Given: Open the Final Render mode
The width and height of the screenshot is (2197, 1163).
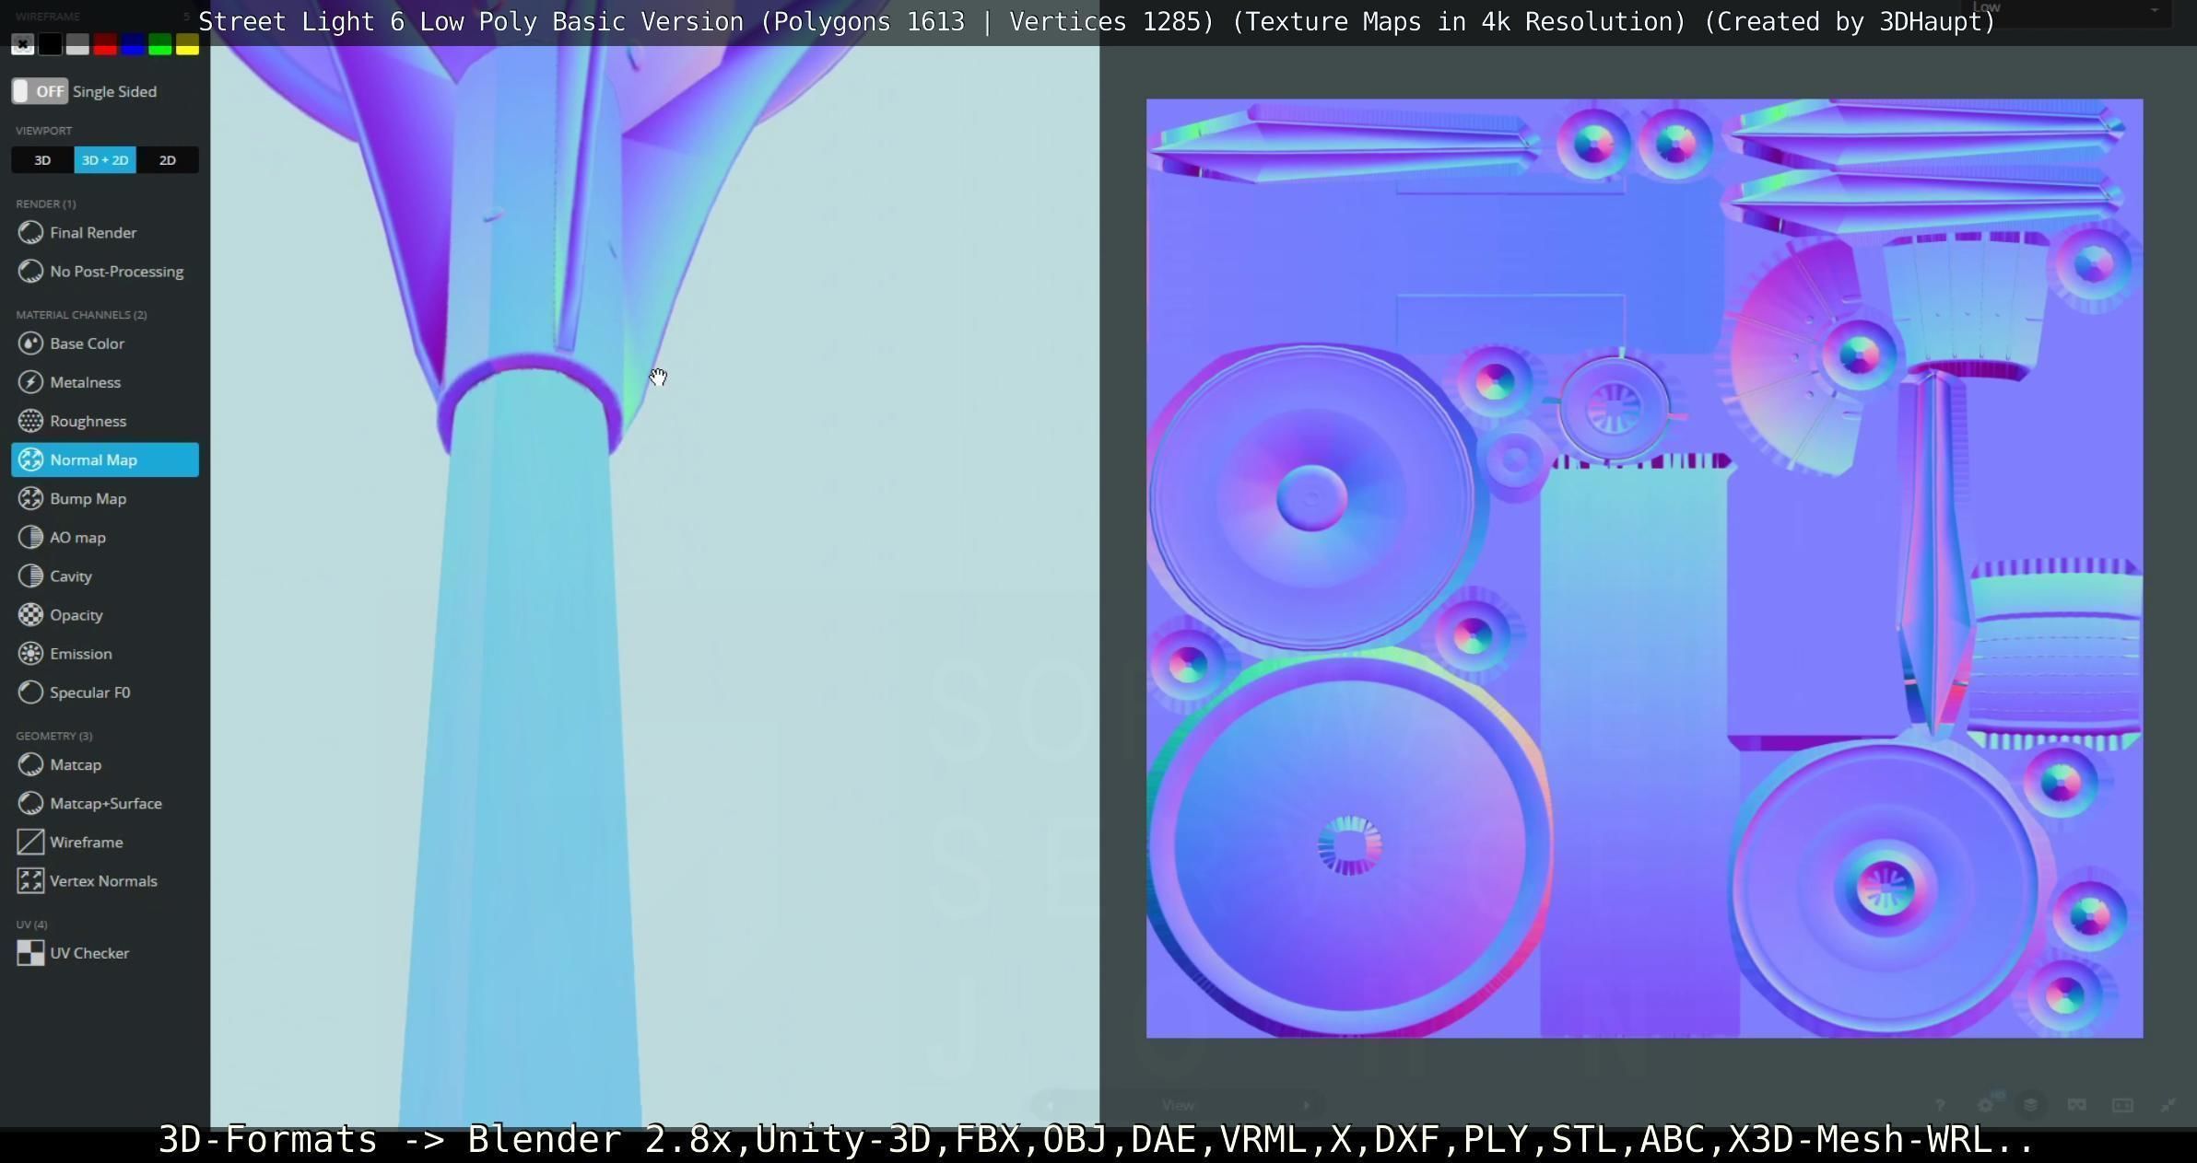Looking at the screenshot, I should coord(92,233).
